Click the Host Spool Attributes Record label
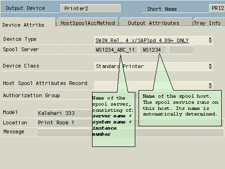 tap(45, 83)
